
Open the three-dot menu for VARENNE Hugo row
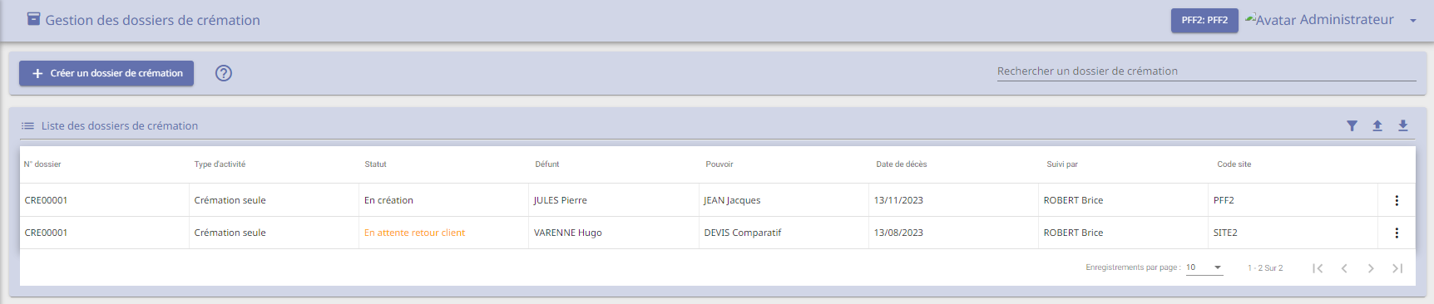(x=1397, y=233)
